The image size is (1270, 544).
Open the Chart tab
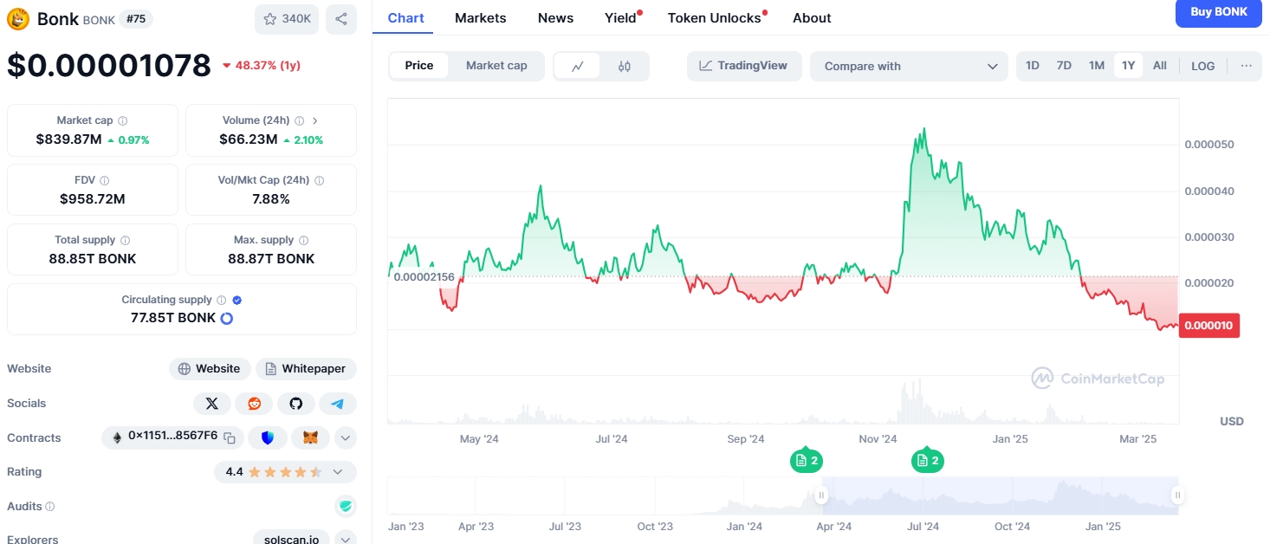point(405,17)
